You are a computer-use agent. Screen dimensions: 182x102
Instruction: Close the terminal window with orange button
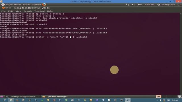3,8
